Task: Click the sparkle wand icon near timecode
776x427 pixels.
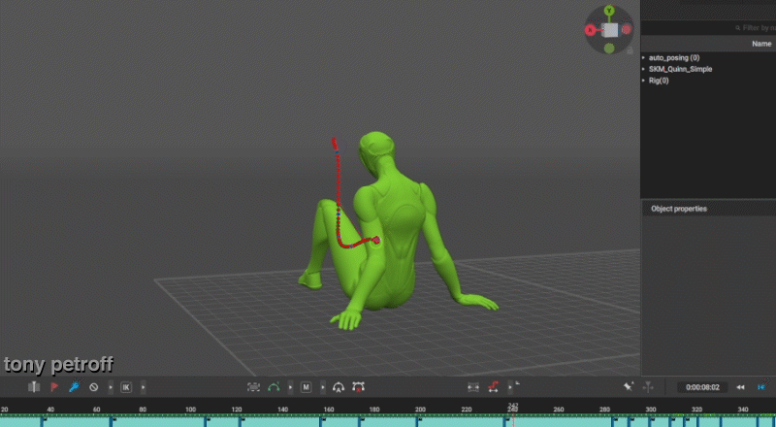Action: (x=629, y=386)
